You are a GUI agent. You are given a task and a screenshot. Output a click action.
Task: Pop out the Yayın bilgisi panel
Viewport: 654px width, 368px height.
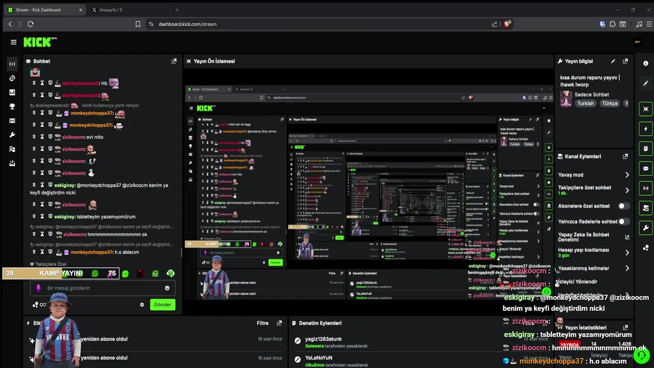[625, 61]
